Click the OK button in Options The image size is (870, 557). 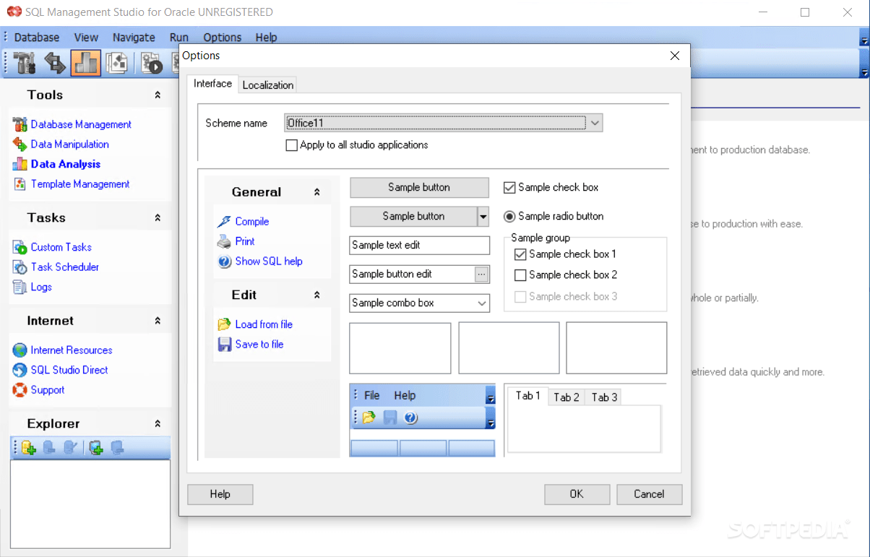(x=577, y=494)
